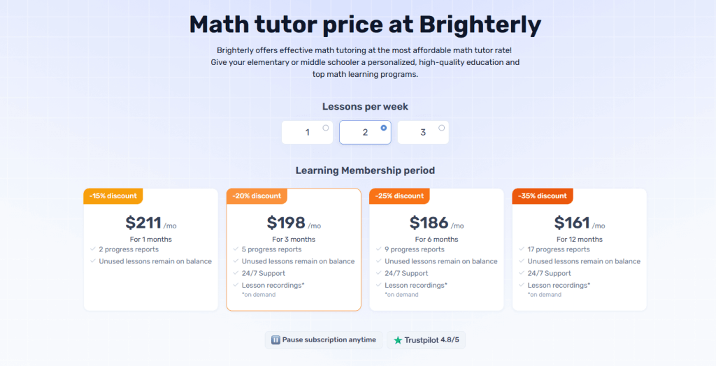Choose the $211/mo 1-month plan card
The height and width of the screenshot is (366, 716).
pyautogui.click(x=151, y=249)
